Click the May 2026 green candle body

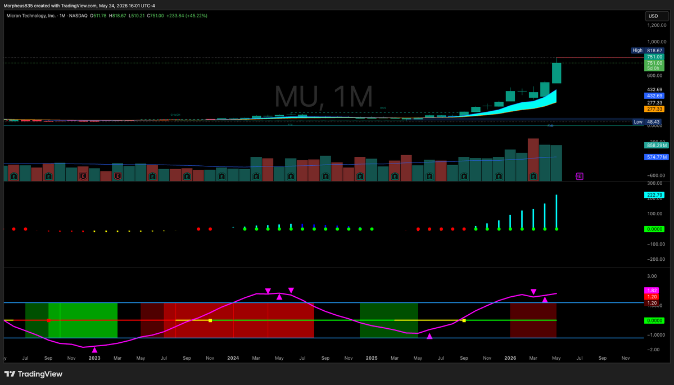click(x=557, y=73)
